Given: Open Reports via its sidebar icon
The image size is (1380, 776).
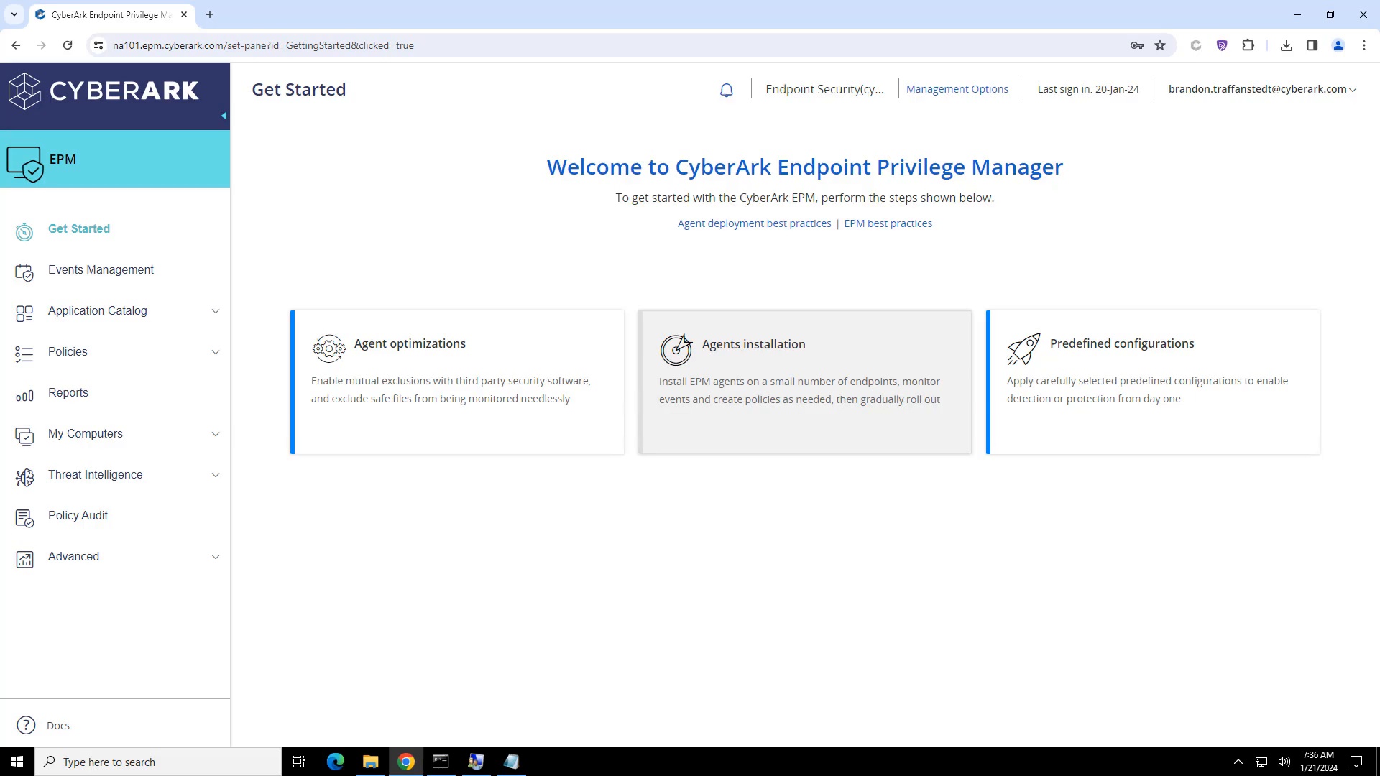Looking at the screenshot, I should [24, 395].
